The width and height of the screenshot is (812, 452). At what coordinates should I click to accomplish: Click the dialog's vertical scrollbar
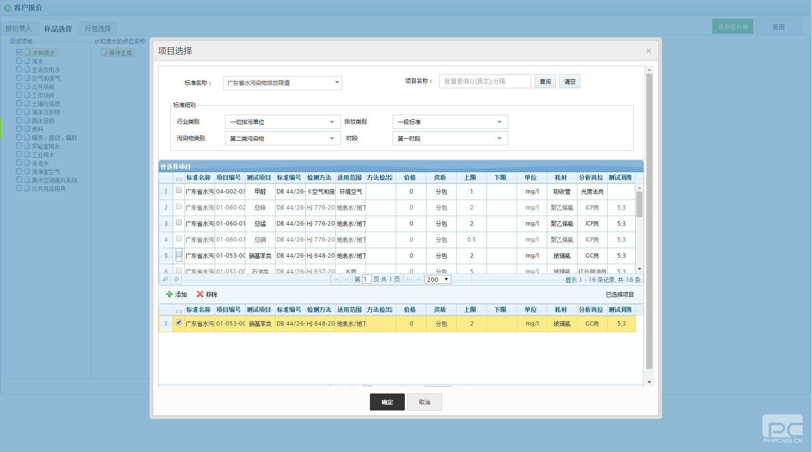tap(649, 222)
